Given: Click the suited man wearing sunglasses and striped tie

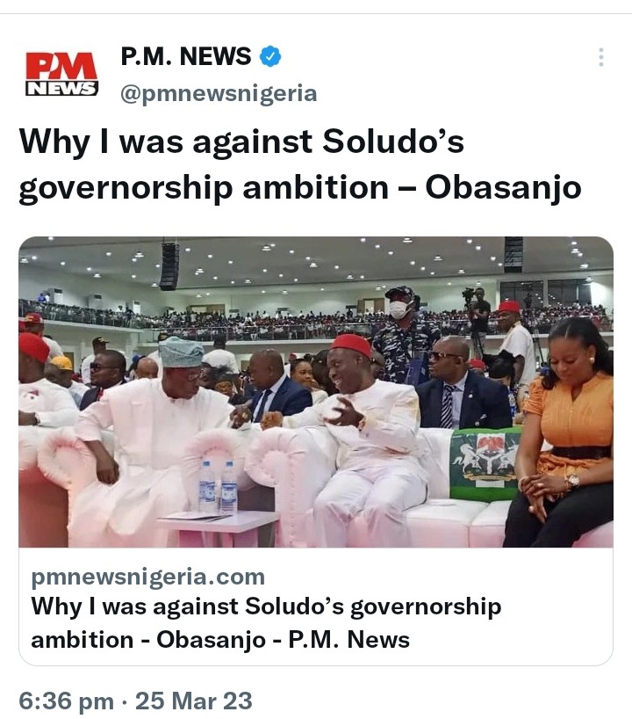Looking at the screenshot, I should pyautogui.click(x=462, y=384).
